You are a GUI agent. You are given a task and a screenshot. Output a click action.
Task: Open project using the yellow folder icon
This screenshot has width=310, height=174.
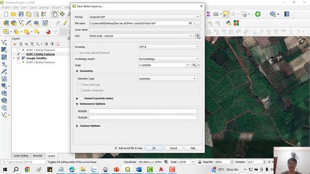(14, 14)
